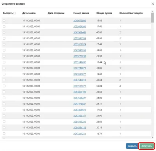Click the total sum value 15.44
Viewport: 156px width, 151px height.
tap(99, 62)
